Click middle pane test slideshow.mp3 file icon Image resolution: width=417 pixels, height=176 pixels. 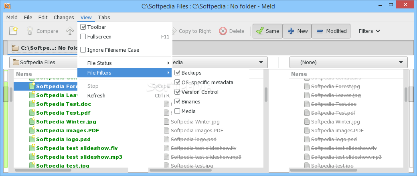tap(166, 157)
